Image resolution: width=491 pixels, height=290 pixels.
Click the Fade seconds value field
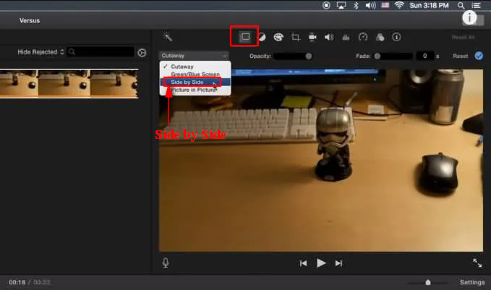click(x=425, y=56)
